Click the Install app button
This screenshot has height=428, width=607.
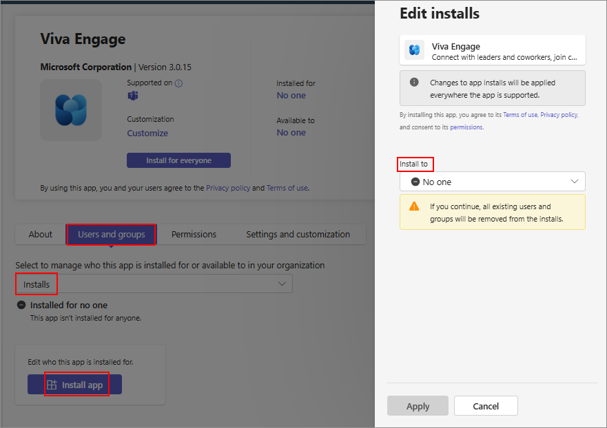click(x=74, y=385)
